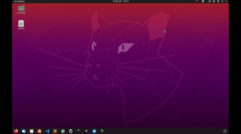241x134 pixels.
Task: Select the zumbipy home folder icon
Action: 21,10
